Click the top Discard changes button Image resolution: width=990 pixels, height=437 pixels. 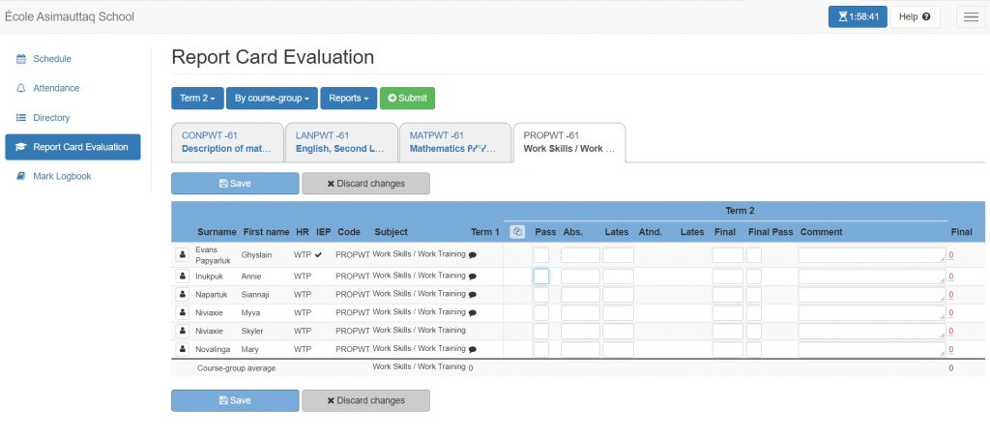pyautogui.click(x=365, y=184)
